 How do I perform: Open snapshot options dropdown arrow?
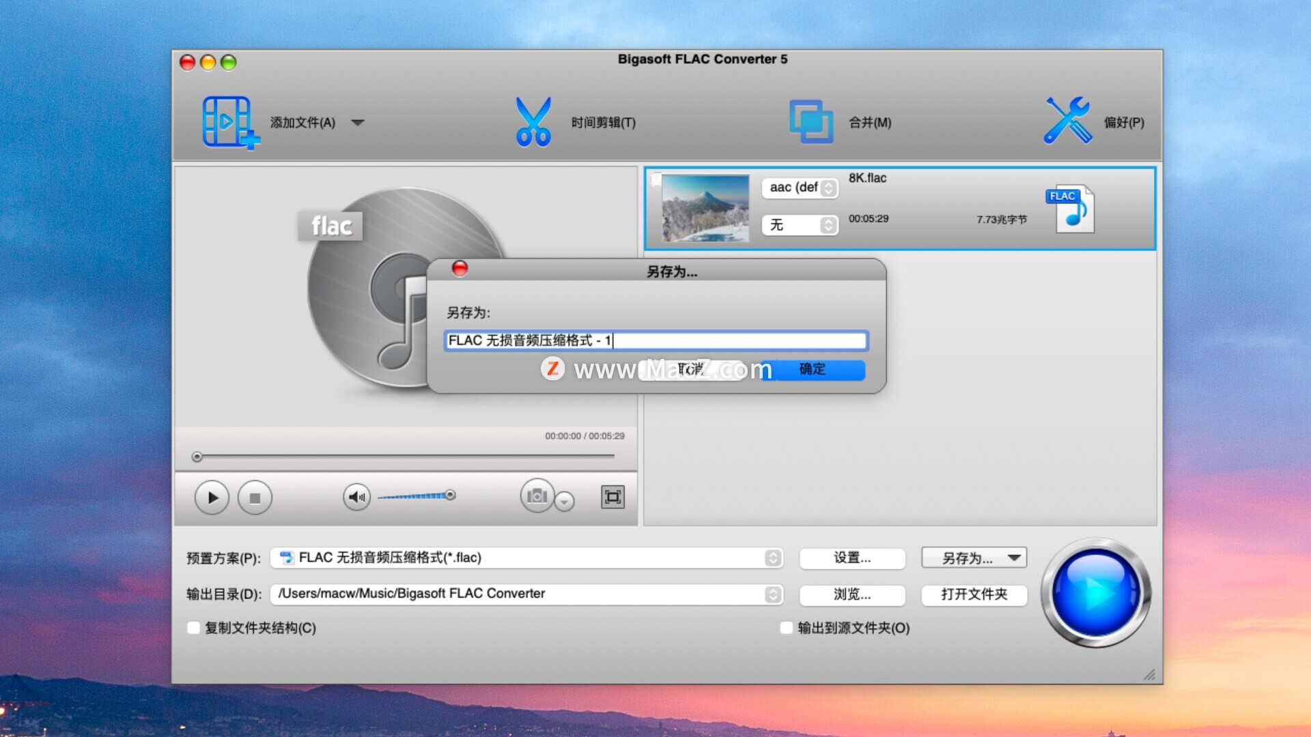[x=564, y=502]
